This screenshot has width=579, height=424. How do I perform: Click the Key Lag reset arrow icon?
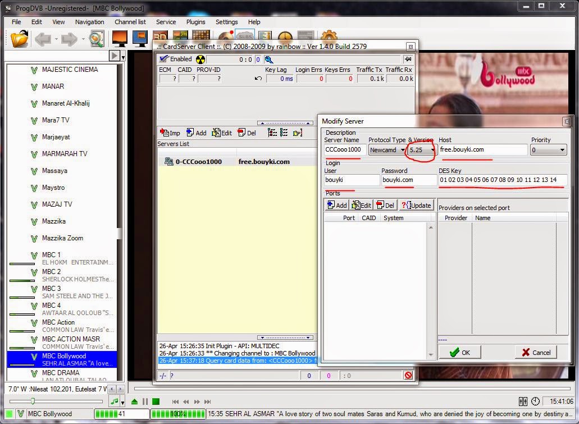[258, 78]
